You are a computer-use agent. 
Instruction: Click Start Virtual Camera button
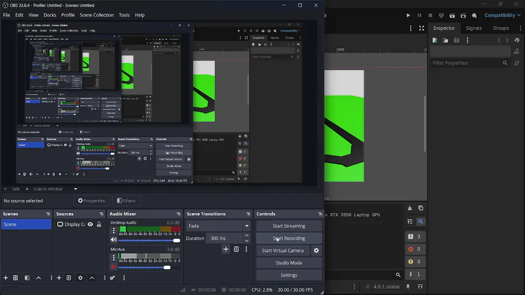283,251
